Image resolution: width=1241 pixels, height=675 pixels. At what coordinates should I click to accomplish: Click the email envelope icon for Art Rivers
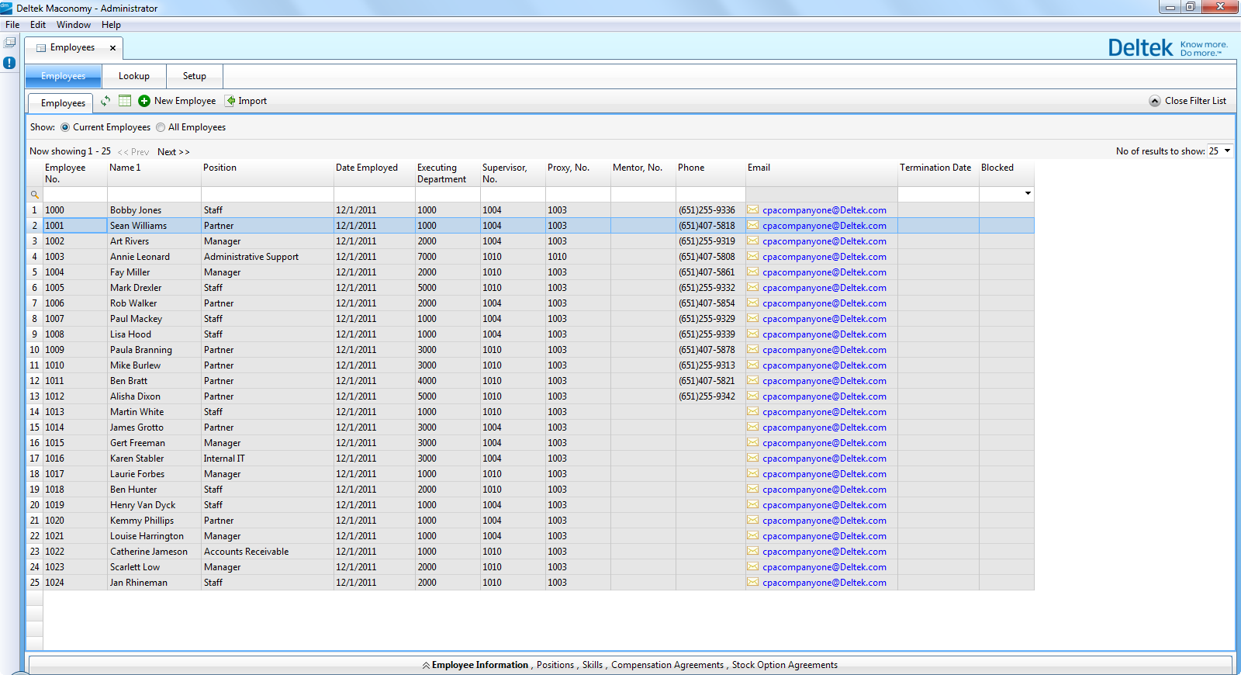753,241
